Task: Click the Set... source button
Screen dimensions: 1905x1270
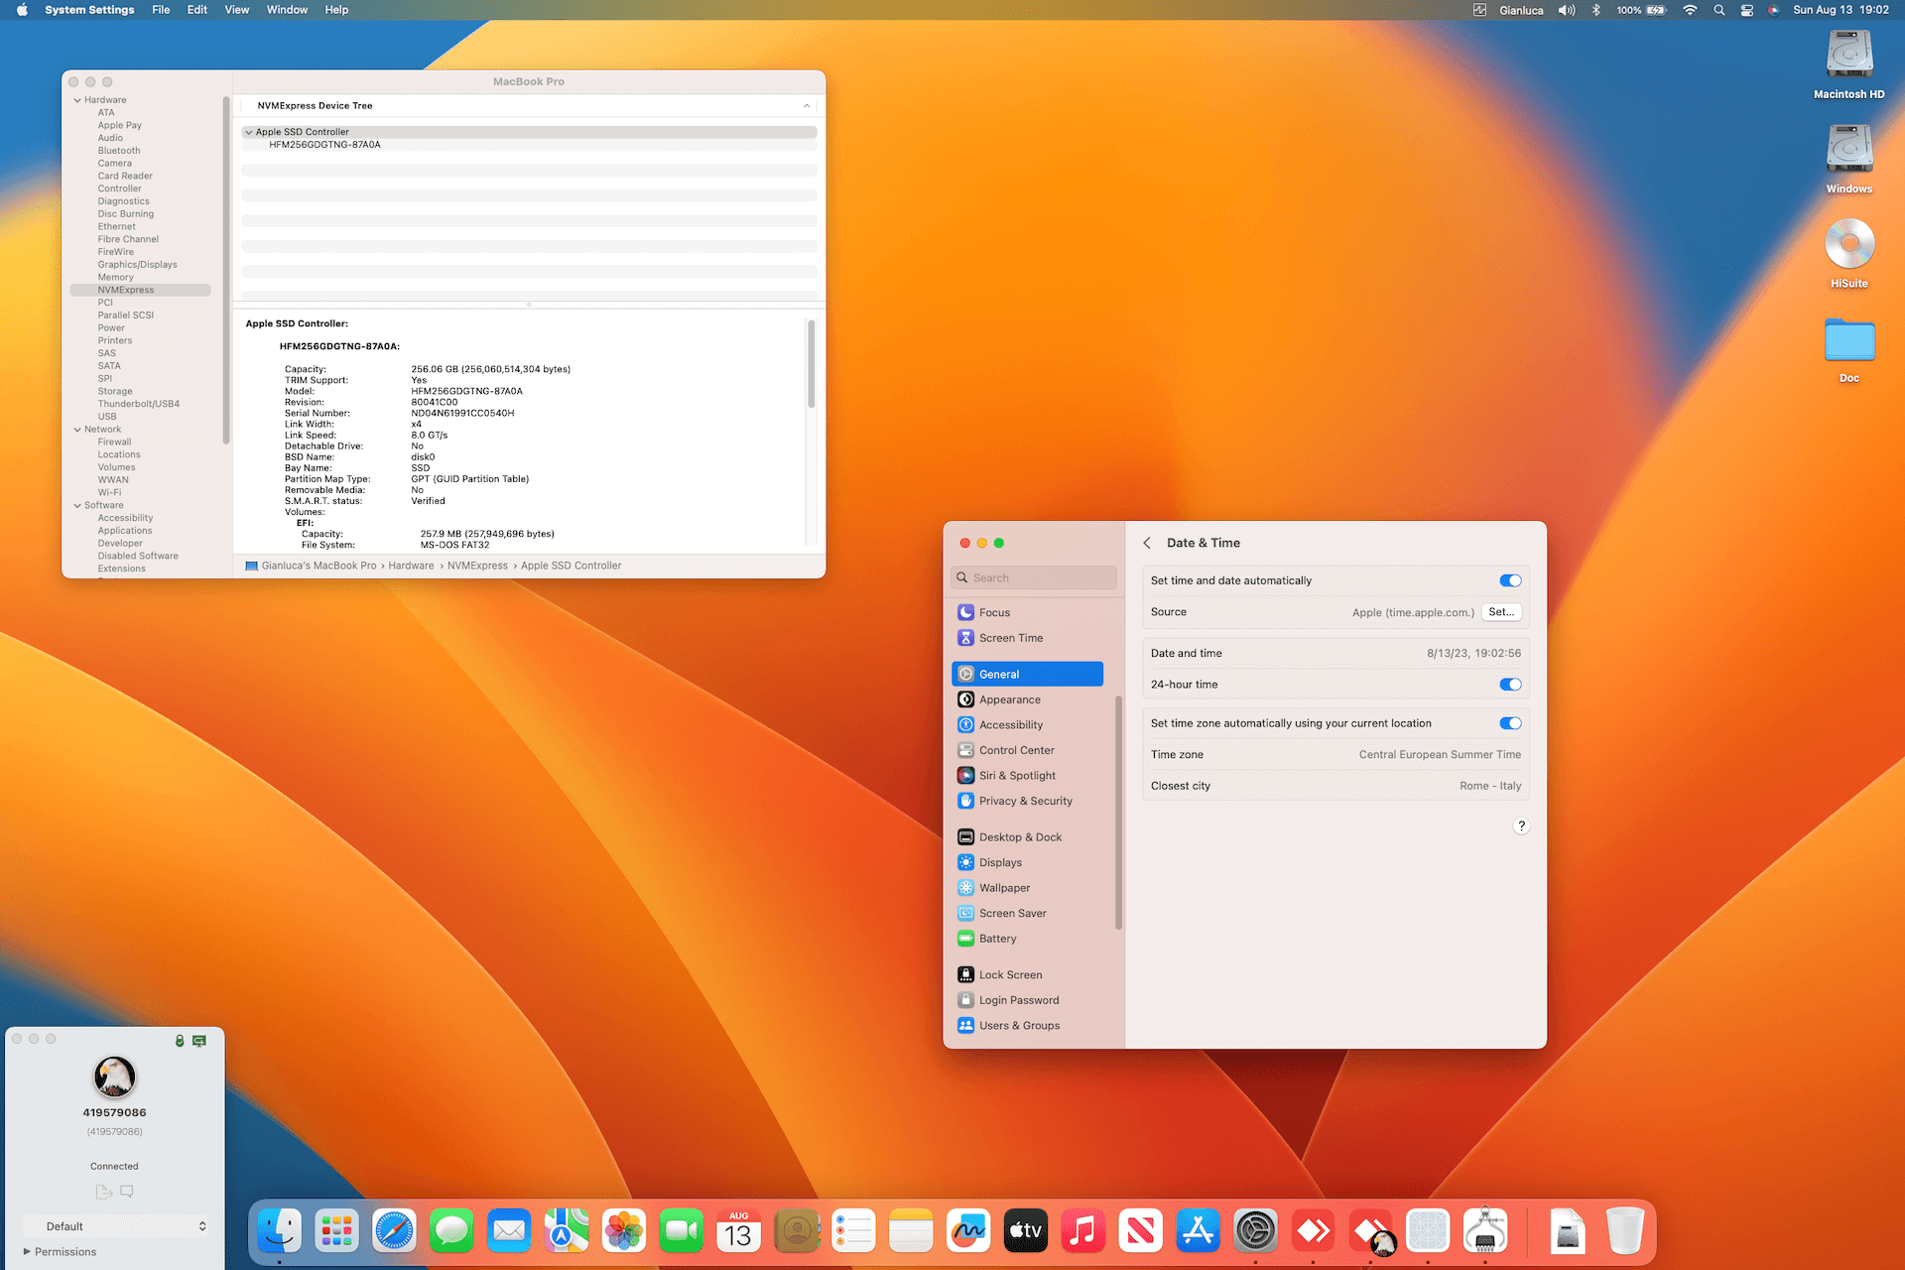Action: (1500, 612)
